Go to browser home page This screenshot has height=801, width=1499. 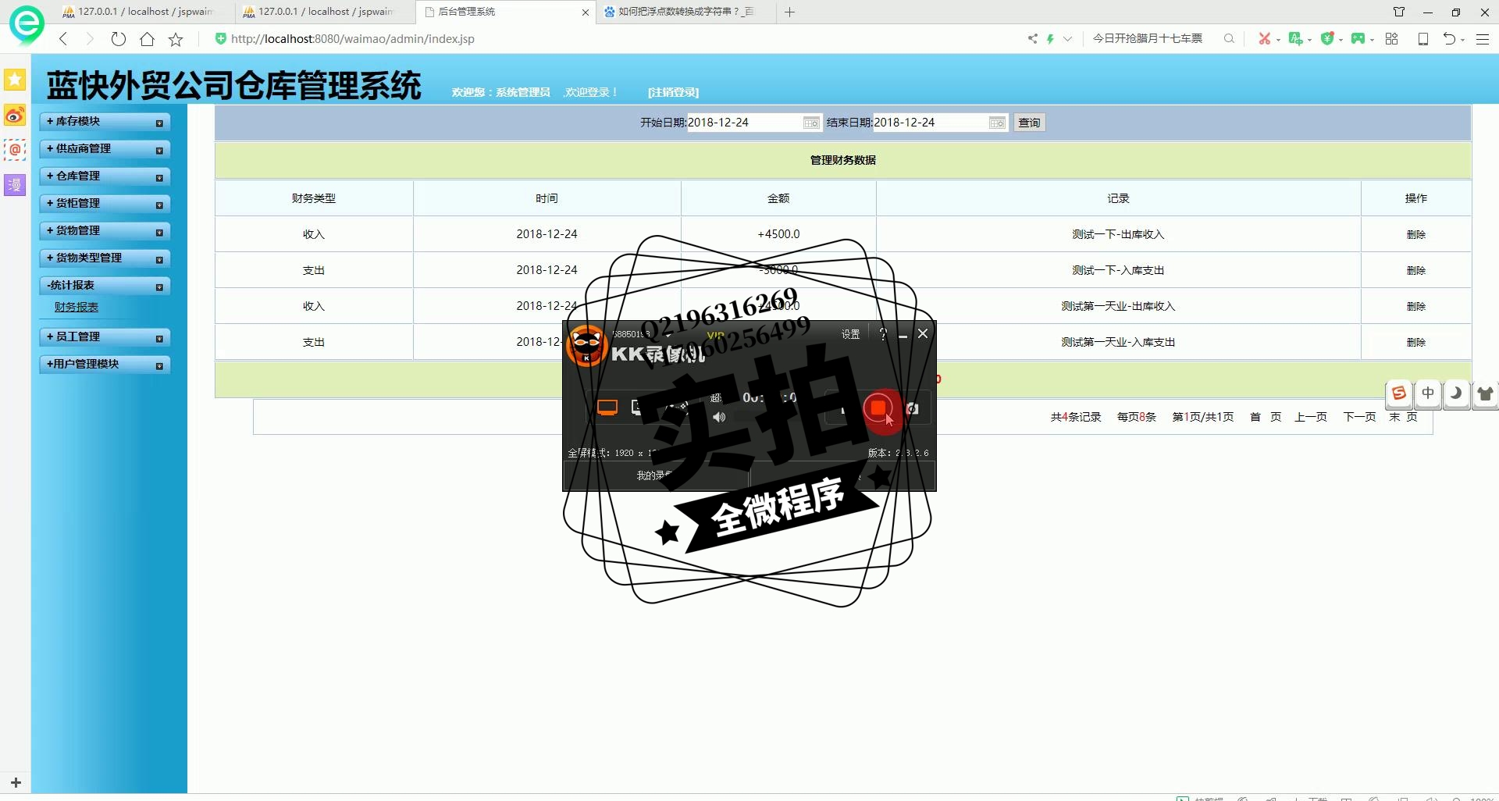click(147, 39)
